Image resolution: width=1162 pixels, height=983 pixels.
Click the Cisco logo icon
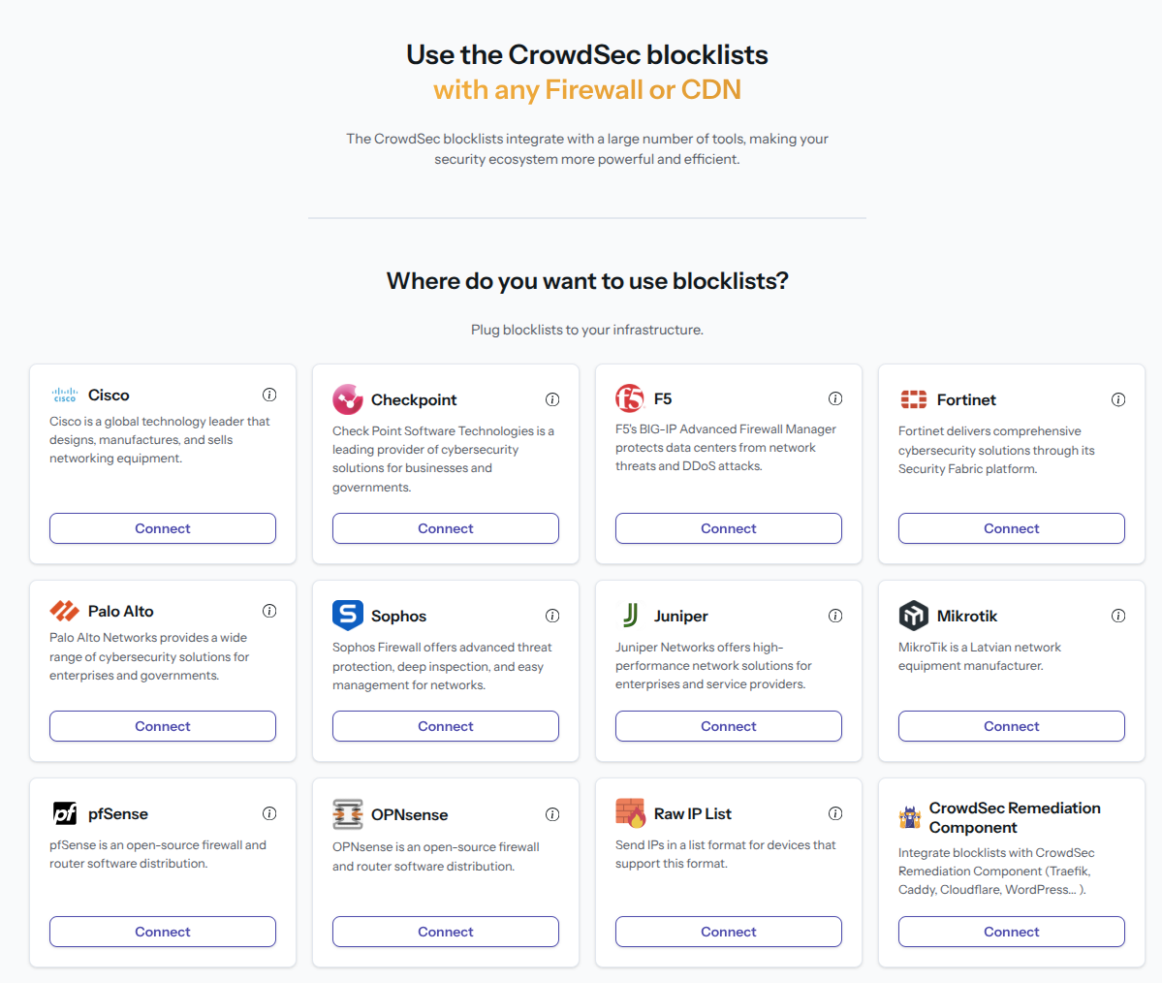[64, 395]
